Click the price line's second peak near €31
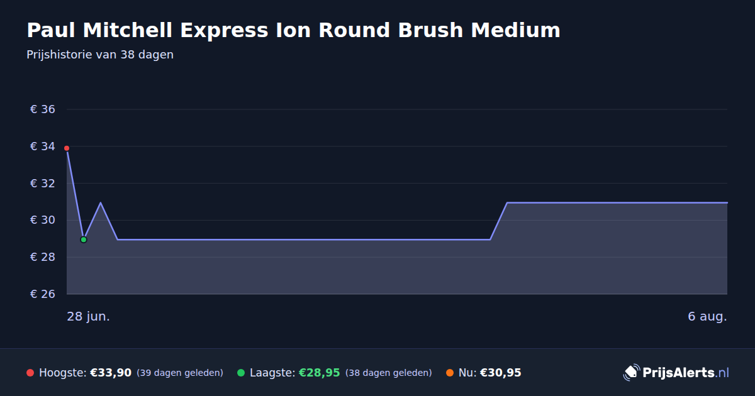 point(101,203)
